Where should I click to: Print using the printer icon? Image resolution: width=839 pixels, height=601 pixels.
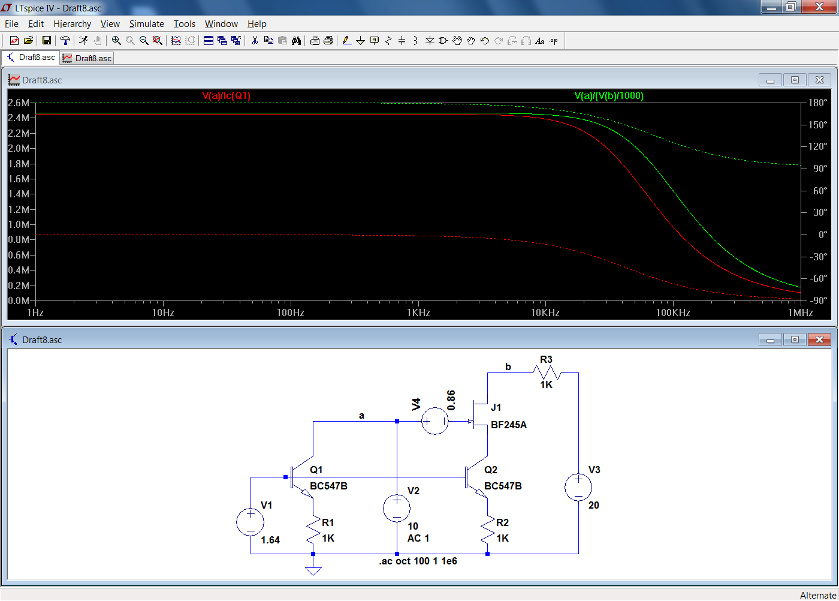328,40
